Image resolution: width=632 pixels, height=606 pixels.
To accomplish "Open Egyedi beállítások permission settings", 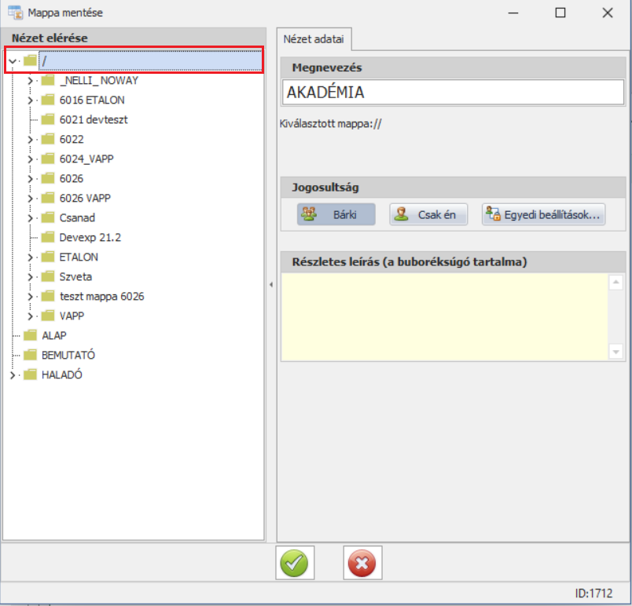I will point(543,214).
